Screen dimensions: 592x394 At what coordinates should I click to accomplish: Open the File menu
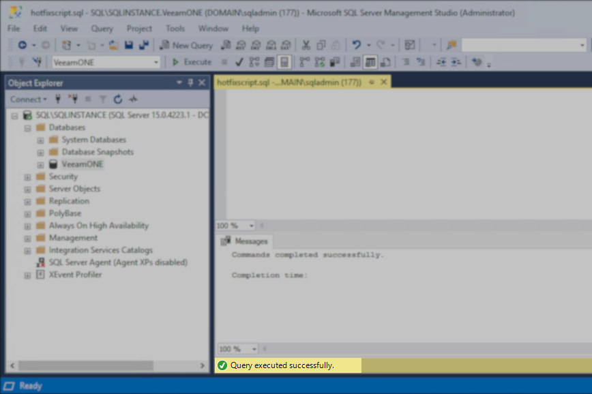coord(14,29)
